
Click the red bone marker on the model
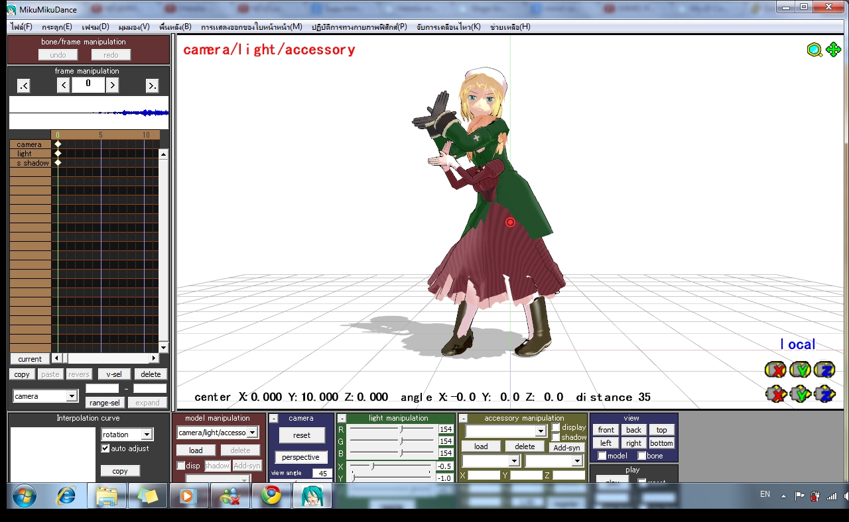[x=510, y=223]
